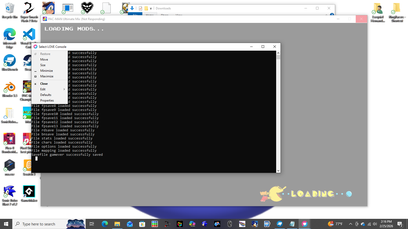Click the console scrollbar down arrow

278,171
